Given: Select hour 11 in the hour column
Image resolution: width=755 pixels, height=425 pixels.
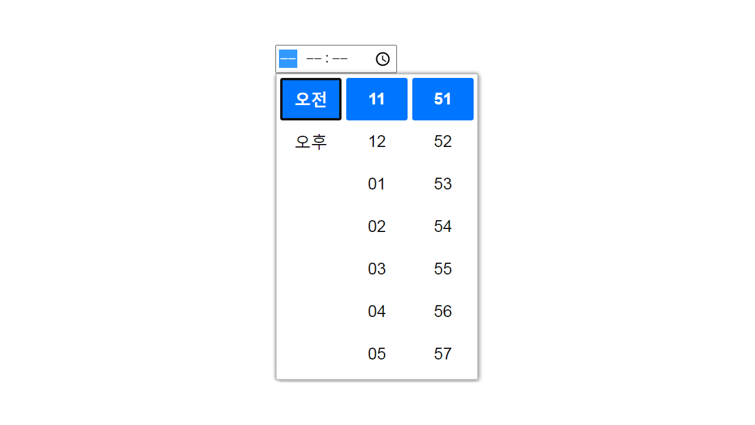Looking at the screenshot, I should (x=377, y=99).
